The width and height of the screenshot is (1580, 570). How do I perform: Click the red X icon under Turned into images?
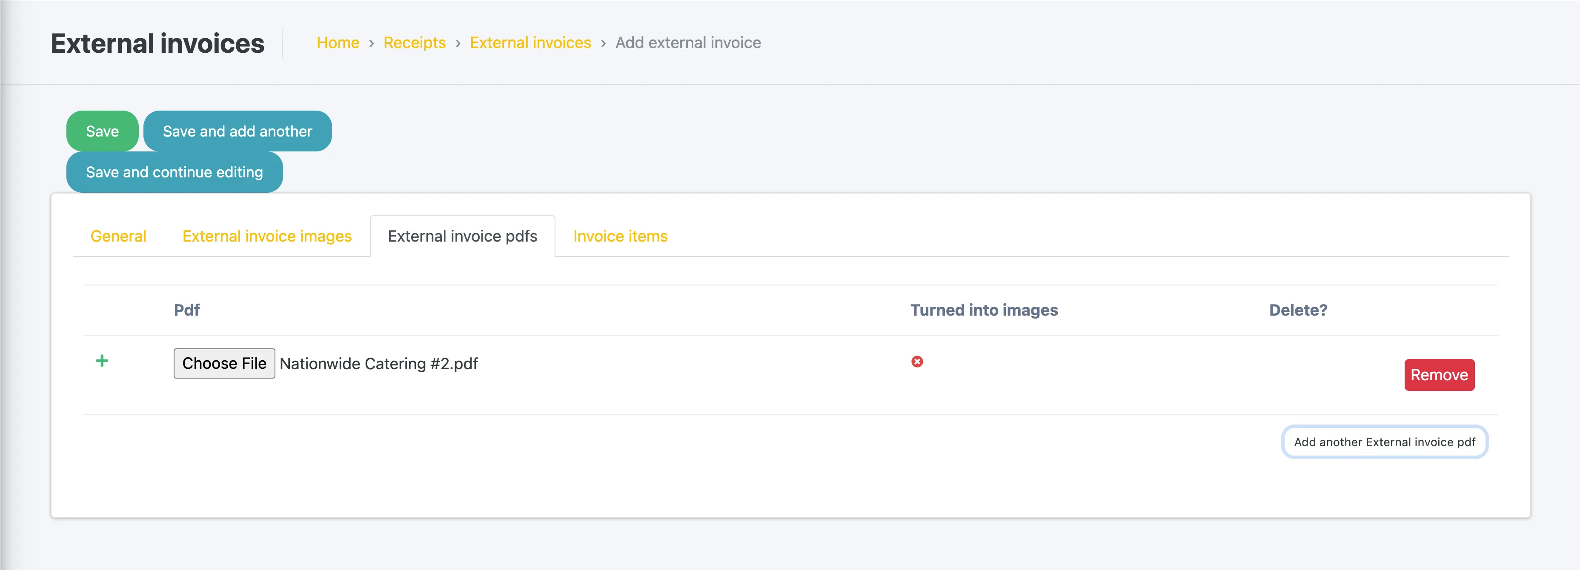[917, 362]
